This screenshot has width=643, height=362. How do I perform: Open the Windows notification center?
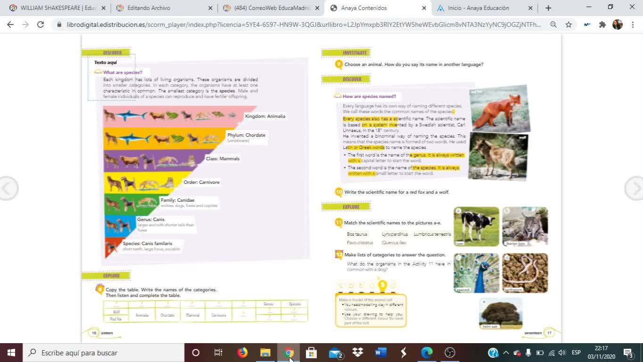click(628, 353)
